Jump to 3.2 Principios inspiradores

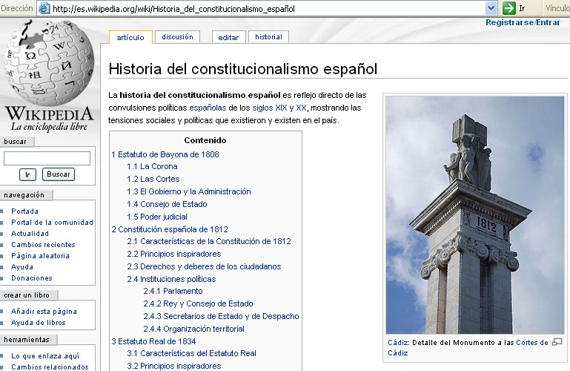(173, 366)
